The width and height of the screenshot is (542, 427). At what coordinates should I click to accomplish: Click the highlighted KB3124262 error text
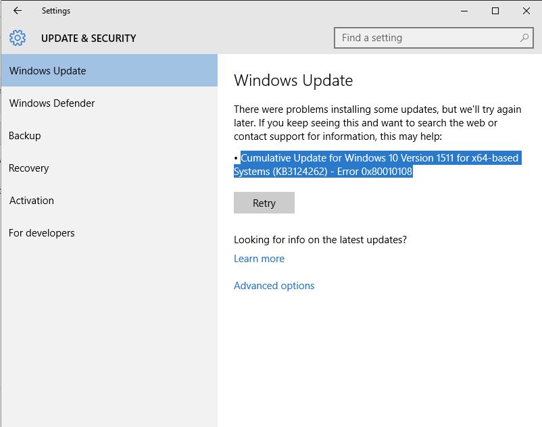tap(378, 164)
